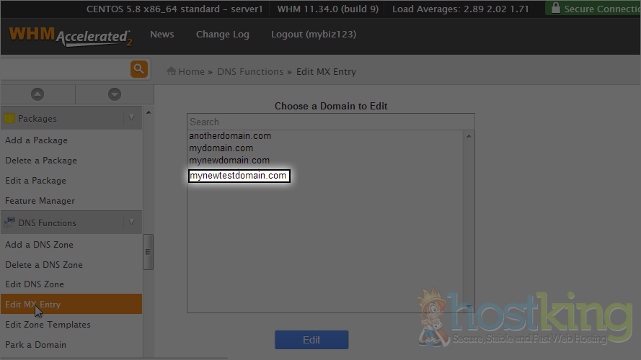The width and height of the screenshot is (641, 360).
Task: Click the DNS Functions section icon
Action: pyautogui.click(x=9, y=222)
